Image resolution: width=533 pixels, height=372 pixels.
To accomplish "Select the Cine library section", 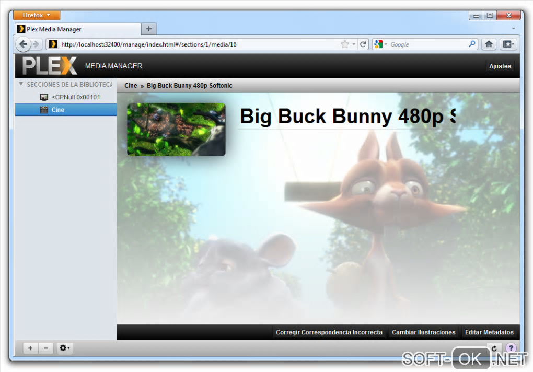I will point(66,110).
